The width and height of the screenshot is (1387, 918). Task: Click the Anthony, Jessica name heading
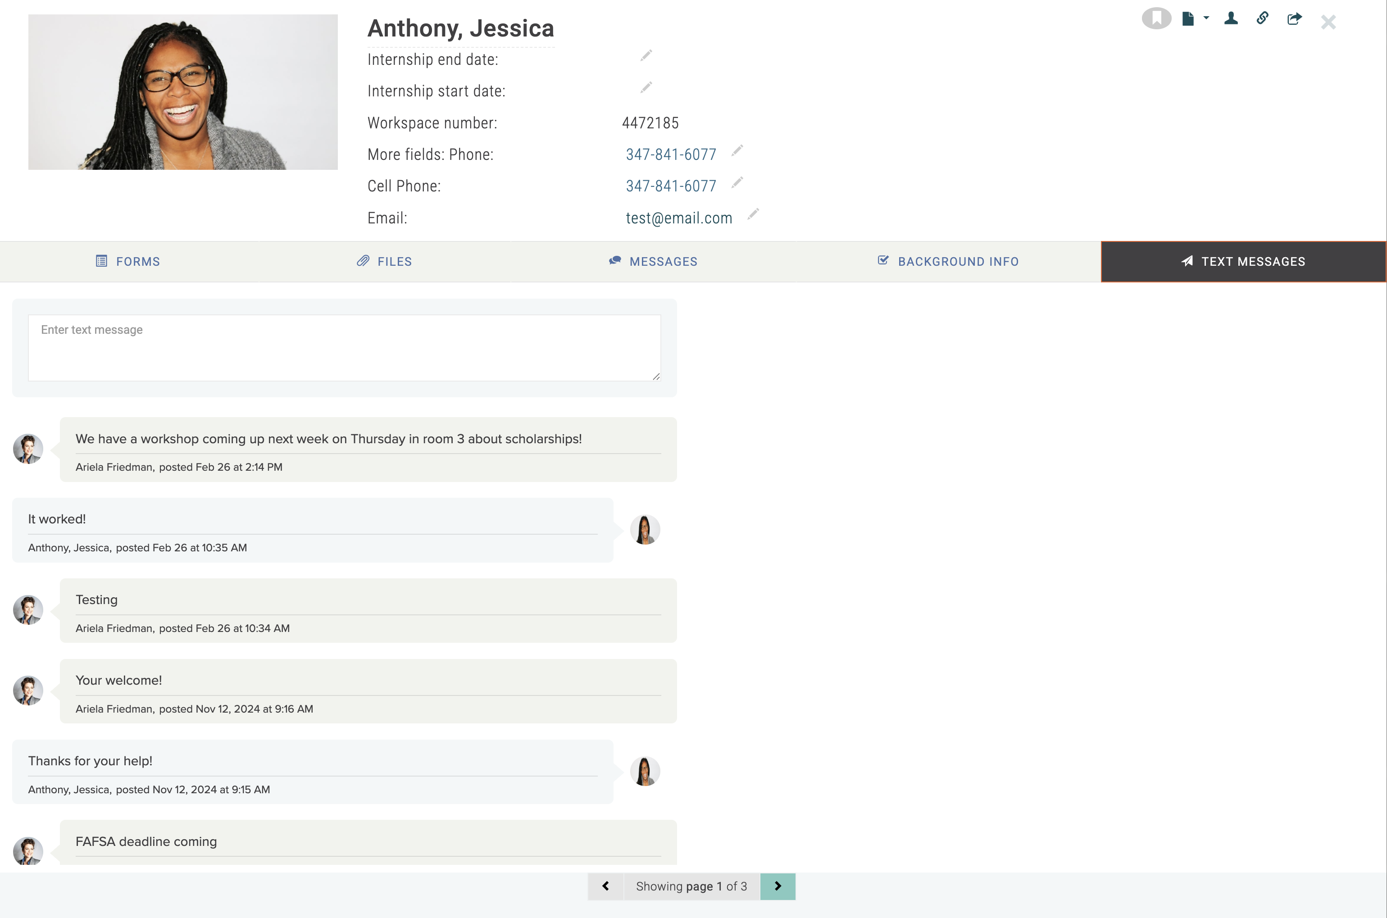[x=461, y=29]
